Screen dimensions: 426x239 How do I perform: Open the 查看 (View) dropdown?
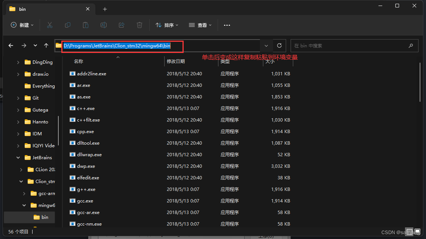(199, 25)
